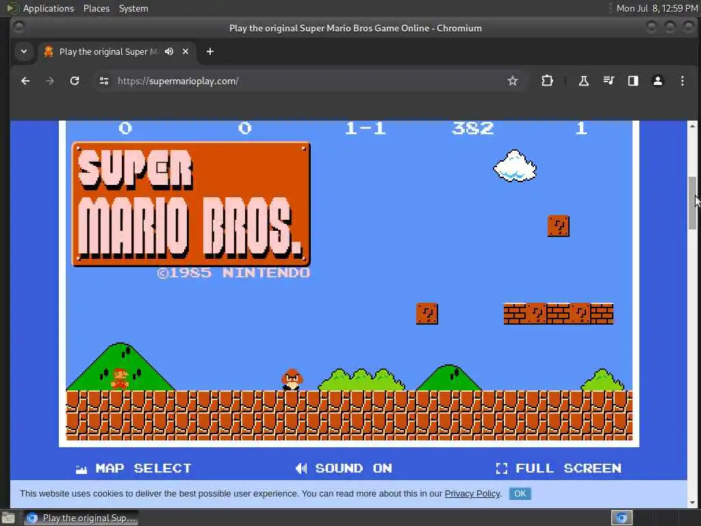This screenshot has height=526, width=701.
Task: Click the world indicator 1-1
Action: point(366,128)
